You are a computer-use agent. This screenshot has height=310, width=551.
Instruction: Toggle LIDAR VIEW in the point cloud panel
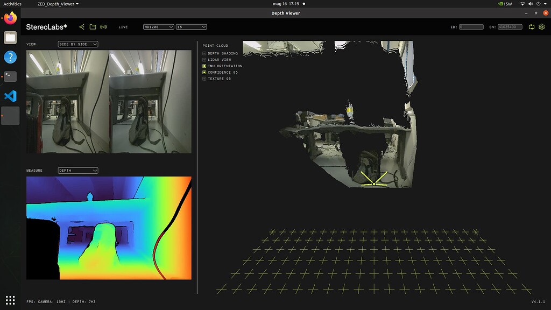pos(204,59)
